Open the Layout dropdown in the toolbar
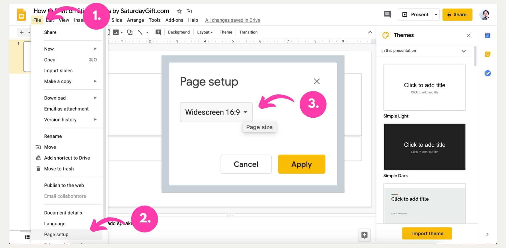The width and height of the screenshot is (506, 248). 204,32
